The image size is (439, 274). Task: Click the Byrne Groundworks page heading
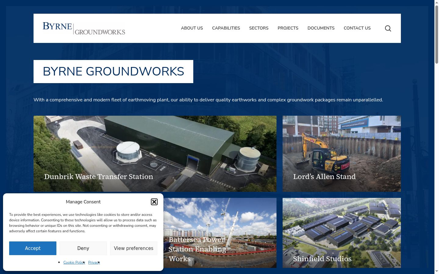[x=113, y=72]
